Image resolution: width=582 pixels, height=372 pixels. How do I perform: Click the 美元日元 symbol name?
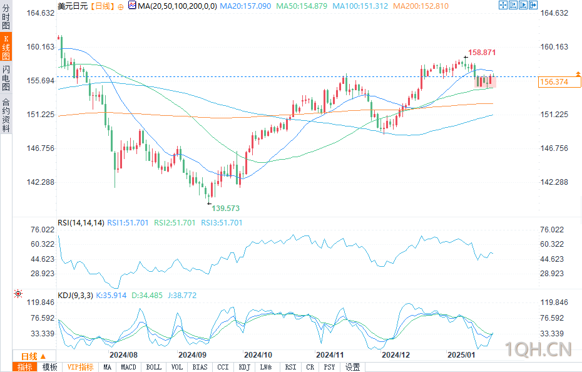[x=73, y=6]
